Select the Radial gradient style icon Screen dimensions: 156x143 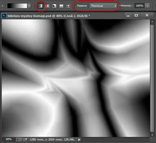tap(47, 6)
